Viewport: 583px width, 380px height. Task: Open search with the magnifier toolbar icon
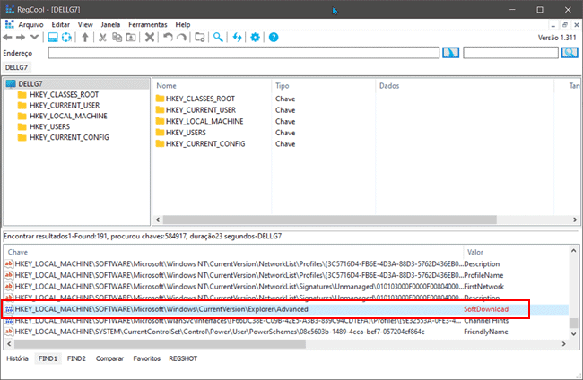coord(218,38)
